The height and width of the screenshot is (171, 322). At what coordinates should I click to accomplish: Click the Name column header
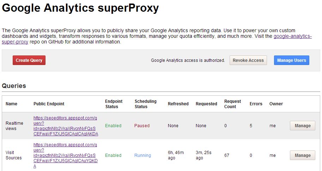tap(11, 104)
